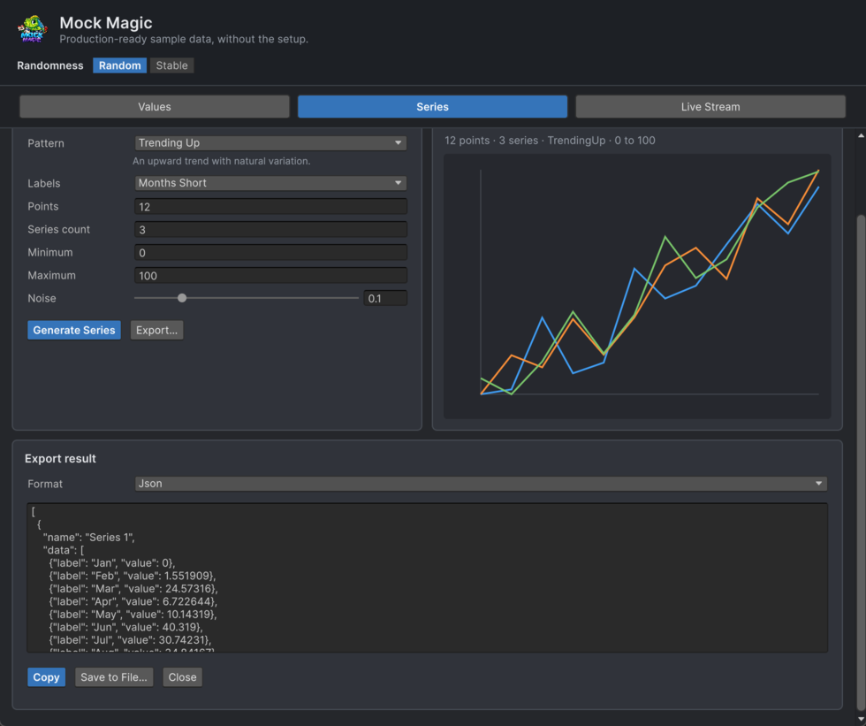Screen dimensions: 866x726
Task: Select Random randomness mode
Action: (120, 65)
